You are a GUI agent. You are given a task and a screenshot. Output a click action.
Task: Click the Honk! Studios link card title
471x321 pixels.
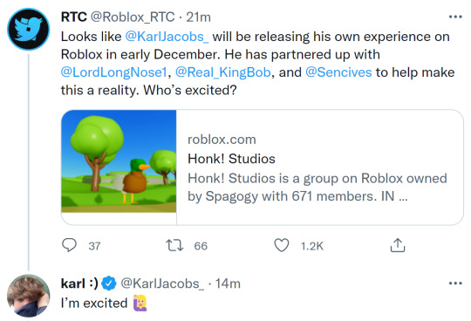point(231,159)
